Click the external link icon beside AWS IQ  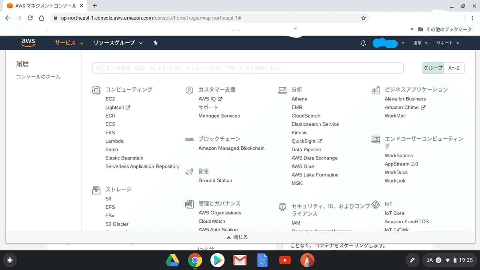click(x=220, y=99)
